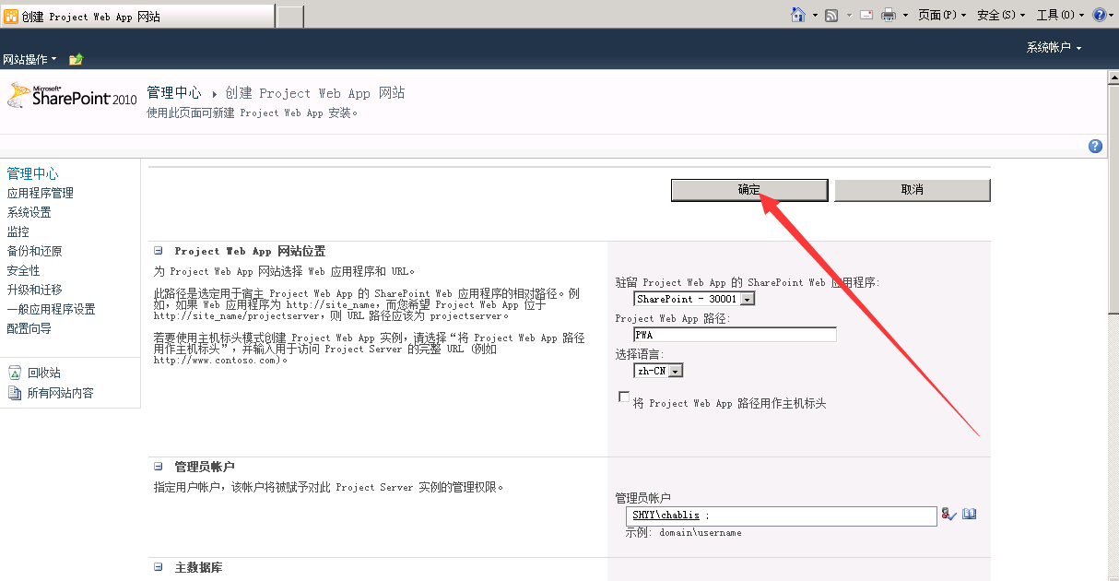The height and width of the screenshot is (581, 1119).
Task: Open the 工具(O) menu
Action: 1060,15
